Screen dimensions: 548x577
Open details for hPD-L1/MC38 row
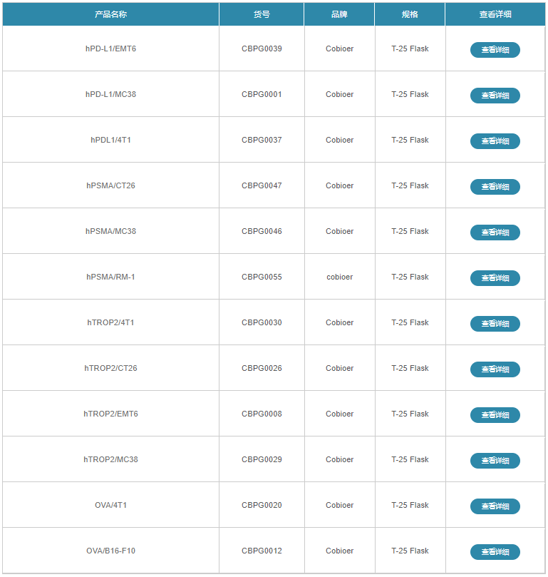click(495, 96)
